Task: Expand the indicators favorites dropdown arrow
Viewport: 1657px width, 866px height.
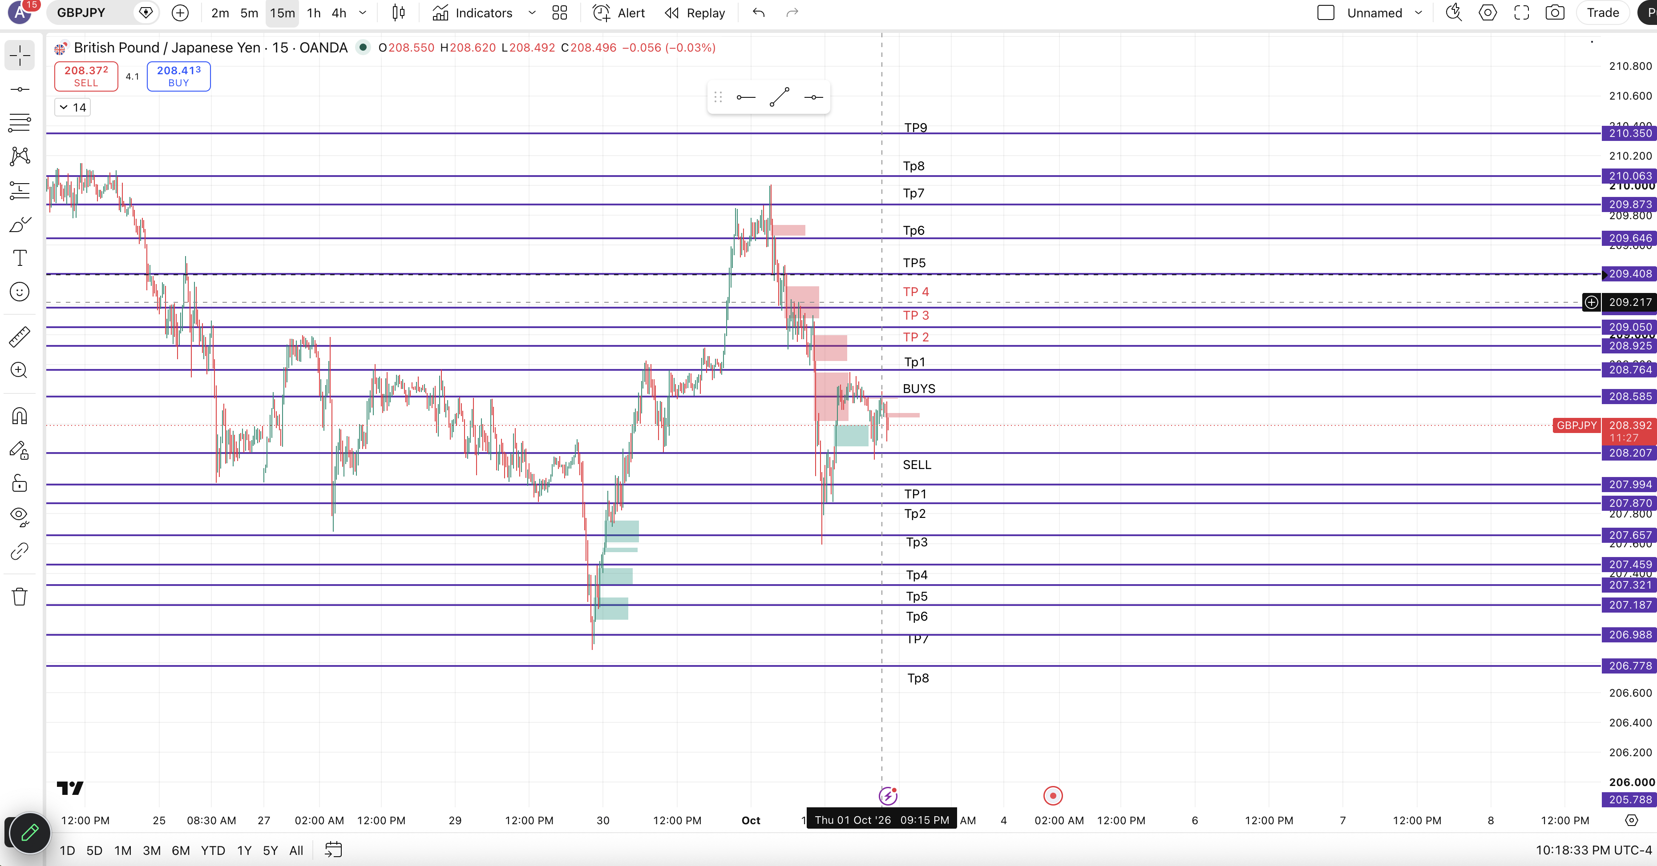Action: click(532, 13)
